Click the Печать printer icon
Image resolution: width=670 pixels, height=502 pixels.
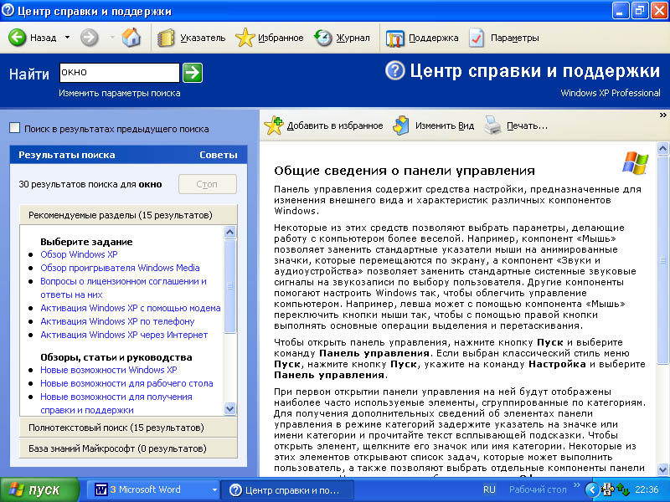click(492, 125)
